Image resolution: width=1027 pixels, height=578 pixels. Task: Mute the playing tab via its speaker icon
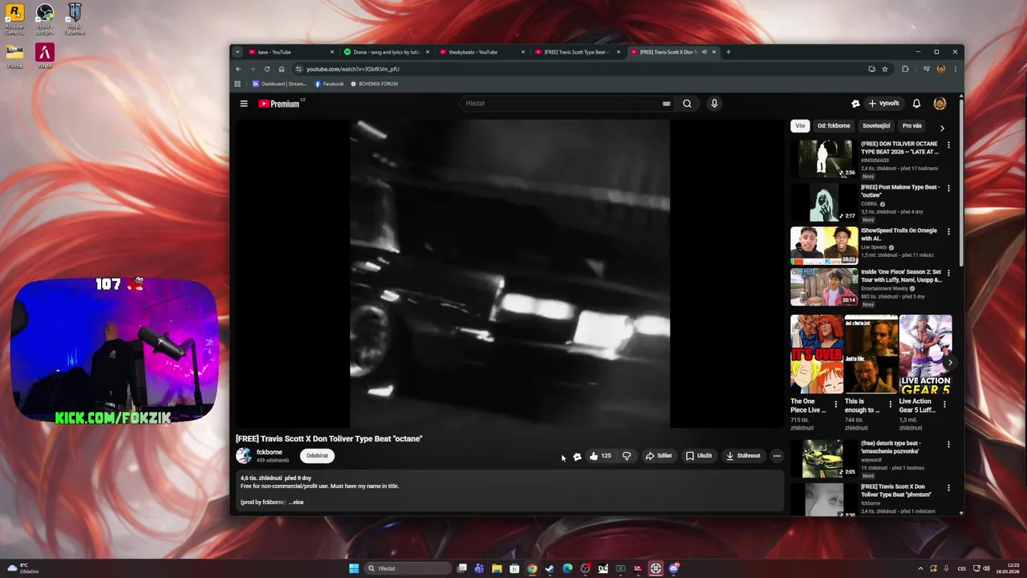coord(704,52)
